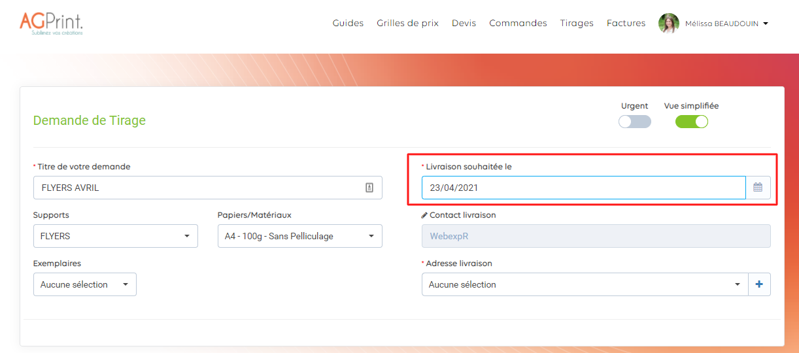Enable the Urgent toggle
This screenshot has width=799, height=353.
point(634,122)
